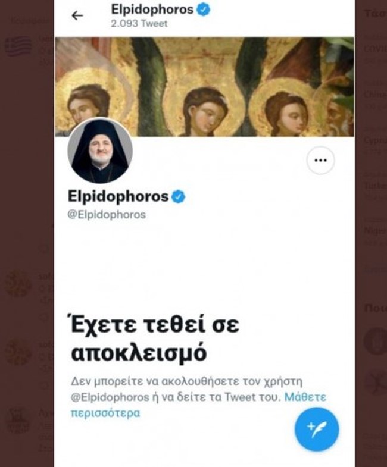Click the Greek flag avatar in background
The height and width of the screenshot is (467, 387).
click(x=18, y=46)
